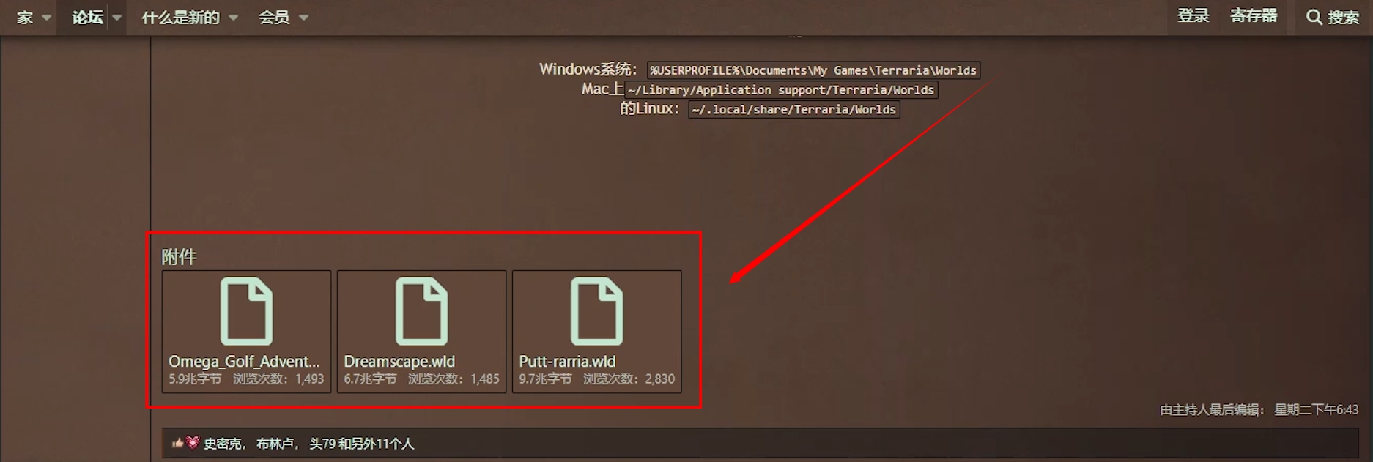This screenshot has width=1373, height=462.
Task: Expand the 会员 dropdown arrow
Action: point(303,18)
